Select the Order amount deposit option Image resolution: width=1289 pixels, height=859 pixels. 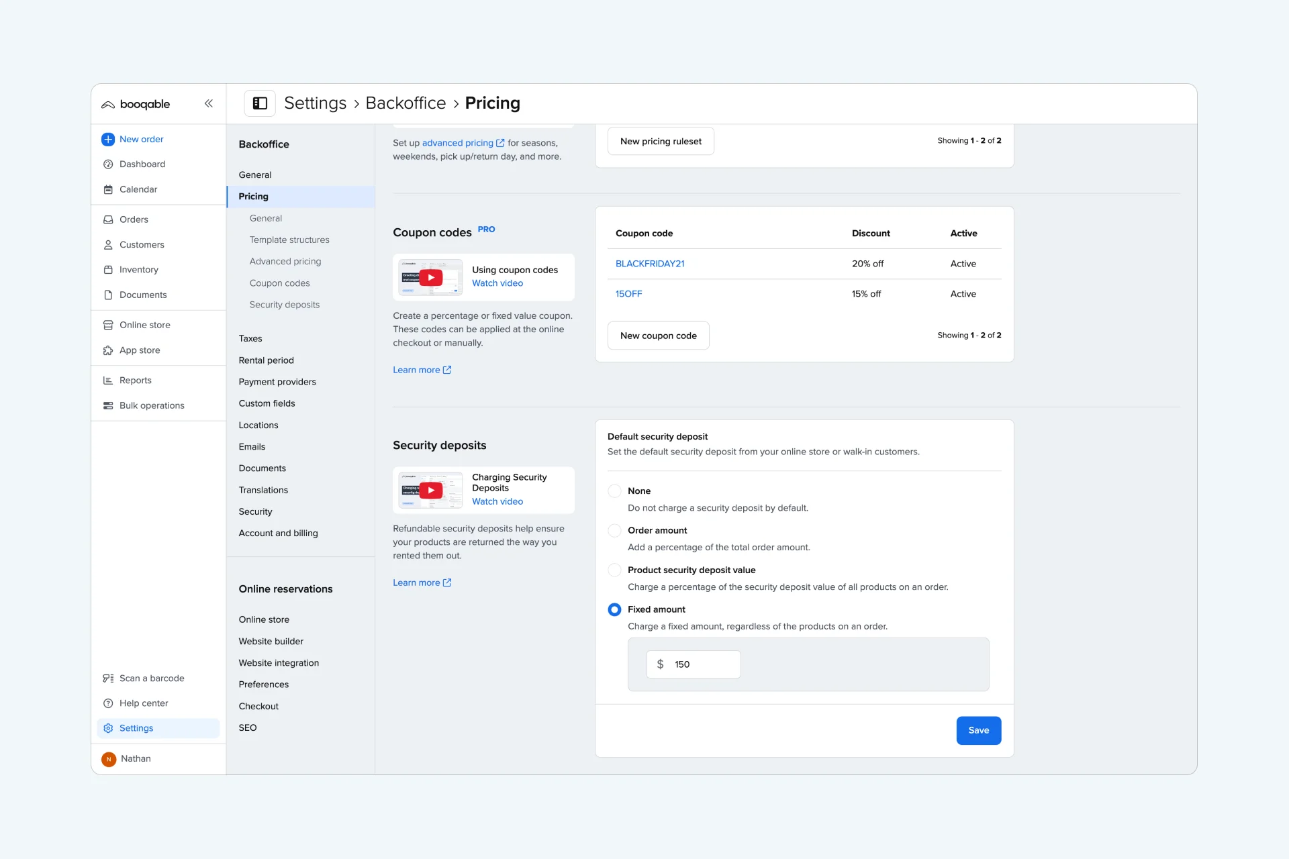point(614,531)
